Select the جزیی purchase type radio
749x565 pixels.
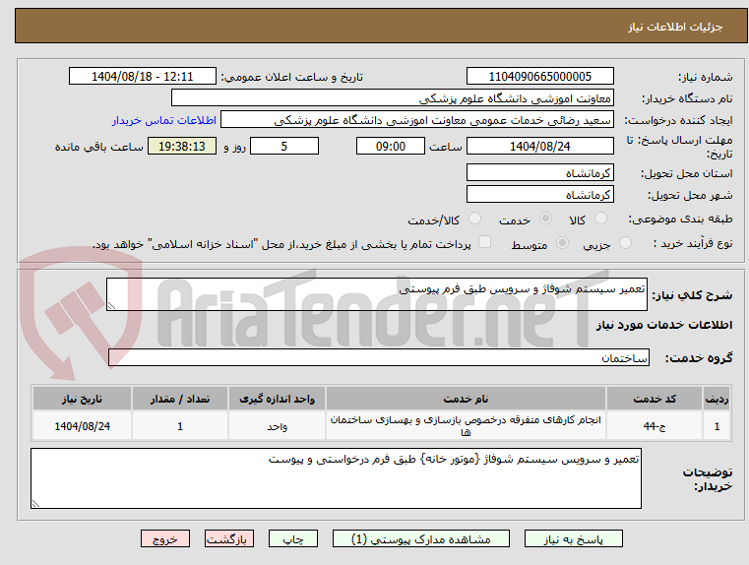click(x=625, y=243)
